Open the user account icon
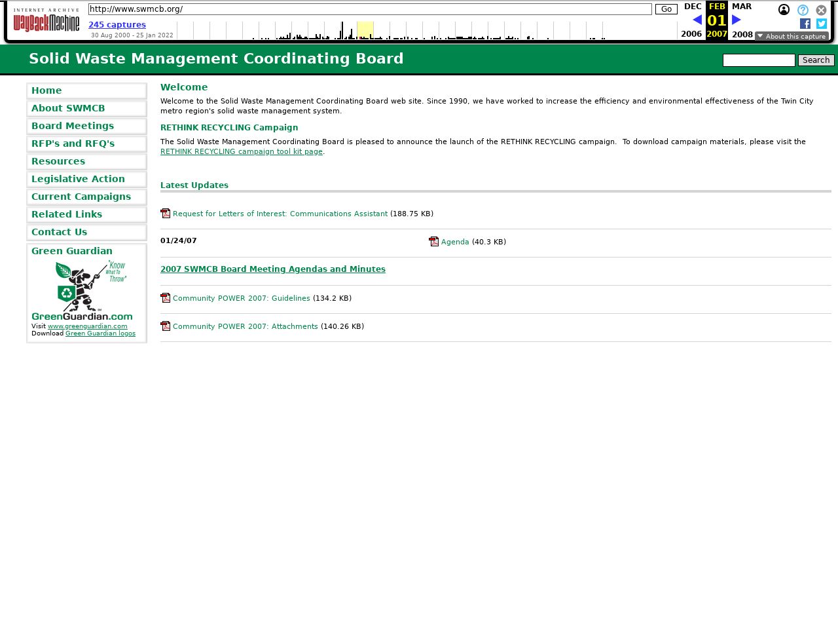Viewport: 838px width, 629px height. point(784,10)
